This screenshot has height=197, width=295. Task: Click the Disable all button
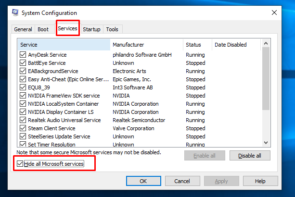250,156
